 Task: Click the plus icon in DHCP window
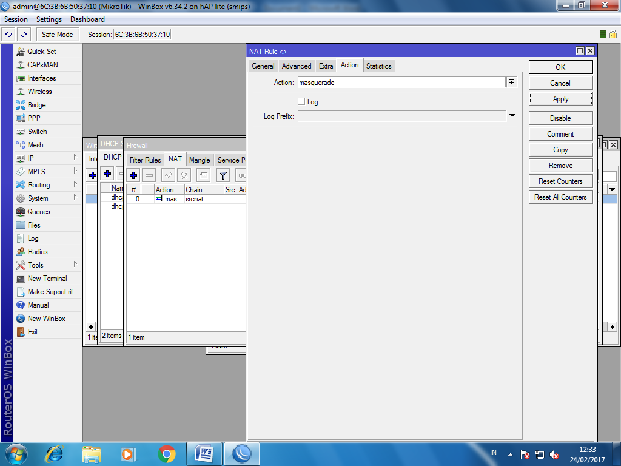(107, 174)
